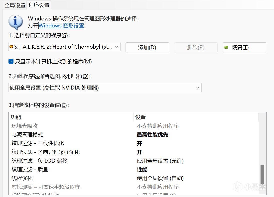Select the 纹理过滤 - 三线性优化 row
The width and height of the screenshot is (274, 197).
click(x=38, y=143)
